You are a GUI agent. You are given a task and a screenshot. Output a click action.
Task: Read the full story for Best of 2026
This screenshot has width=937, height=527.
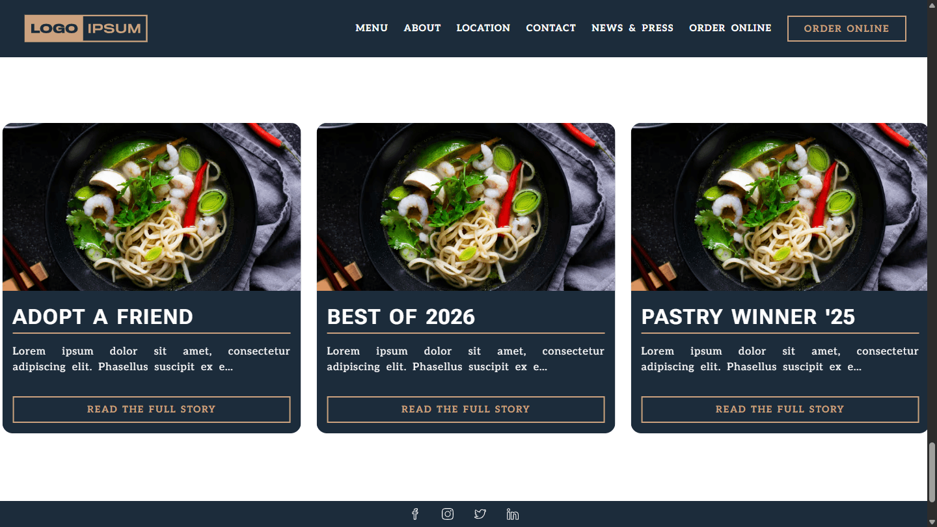[x=466, y=409]
